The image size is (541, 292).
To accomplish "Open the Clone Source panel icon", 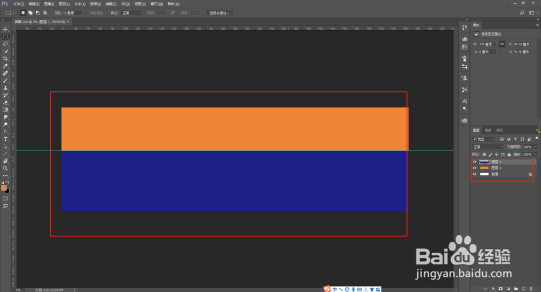I will pos(464,78).
